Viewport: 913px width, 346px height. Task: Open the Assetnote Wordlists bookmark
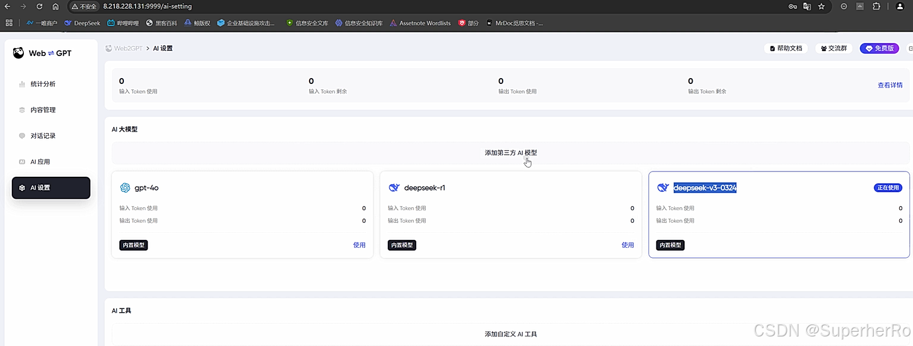click(420, 23)
